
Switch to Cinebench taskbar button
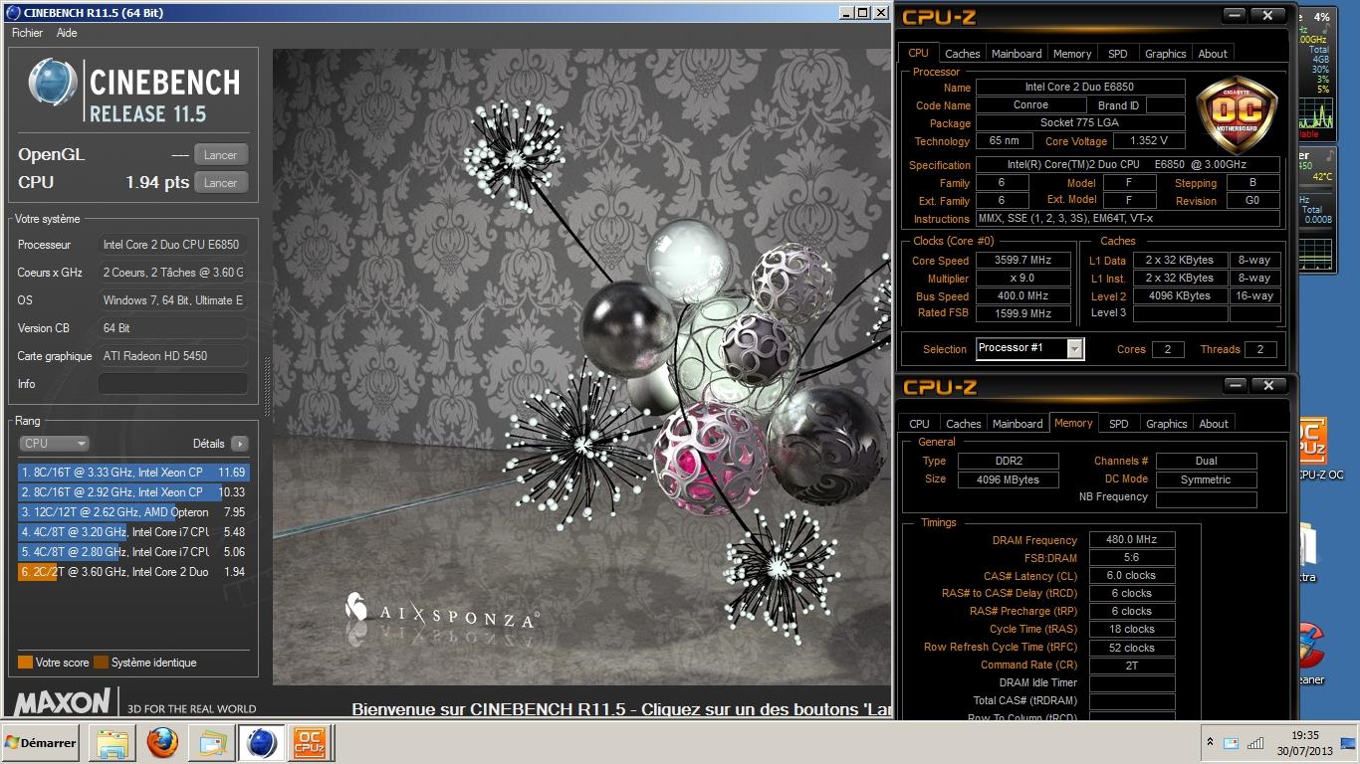pyautogui.click(x=261, y=743)
